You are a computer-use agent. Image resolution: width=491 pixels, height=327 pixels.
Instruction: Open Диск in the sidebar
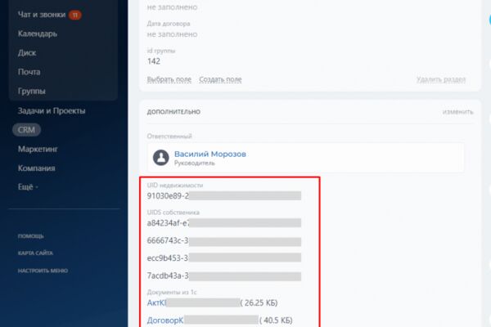click(x=27, y=53)
